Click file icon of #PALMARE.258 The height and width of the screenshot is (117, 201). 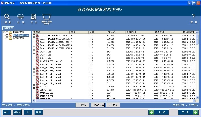click(x=37, y=93)
